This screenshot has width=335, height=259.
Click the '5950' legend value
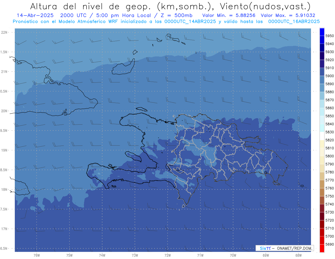pos(330,36)
